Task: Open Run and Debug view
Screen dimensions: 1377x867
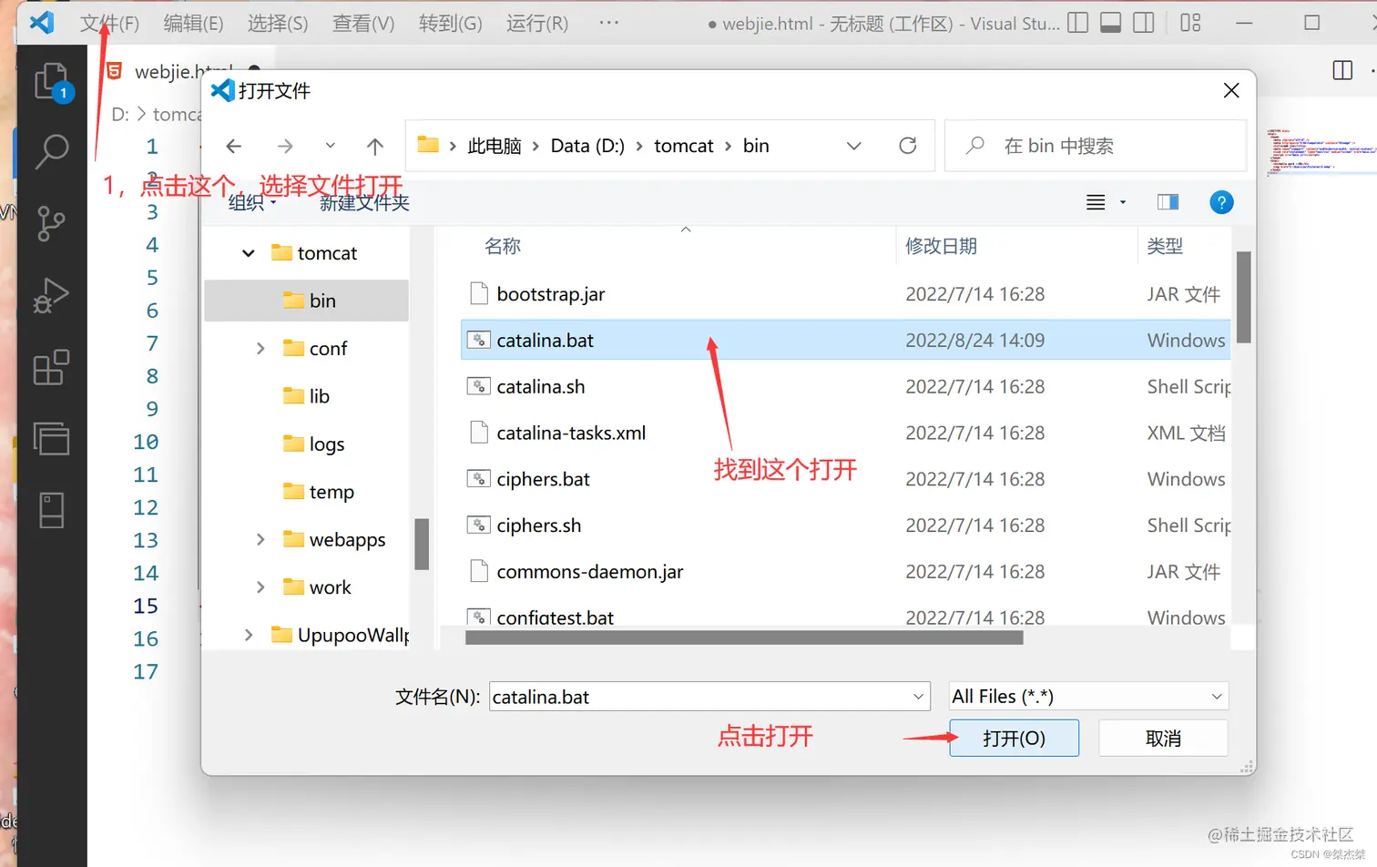Action: tap(52, 295)
